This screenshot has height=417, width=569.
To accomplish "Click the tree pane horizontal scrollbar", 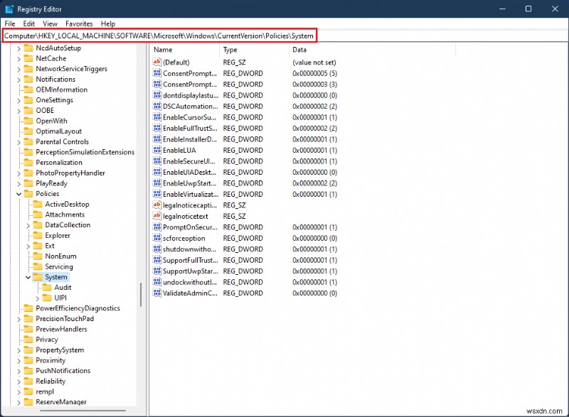I will (83, 411).
